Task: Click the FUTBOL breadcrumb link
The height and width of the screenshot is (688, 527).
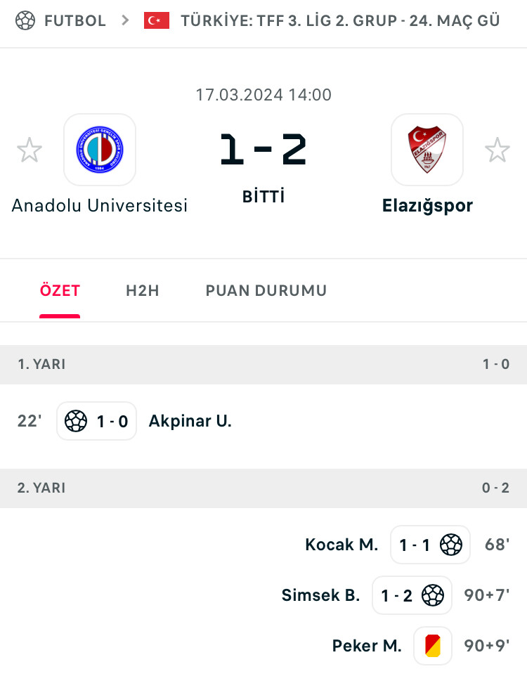Action: point(75,20)
